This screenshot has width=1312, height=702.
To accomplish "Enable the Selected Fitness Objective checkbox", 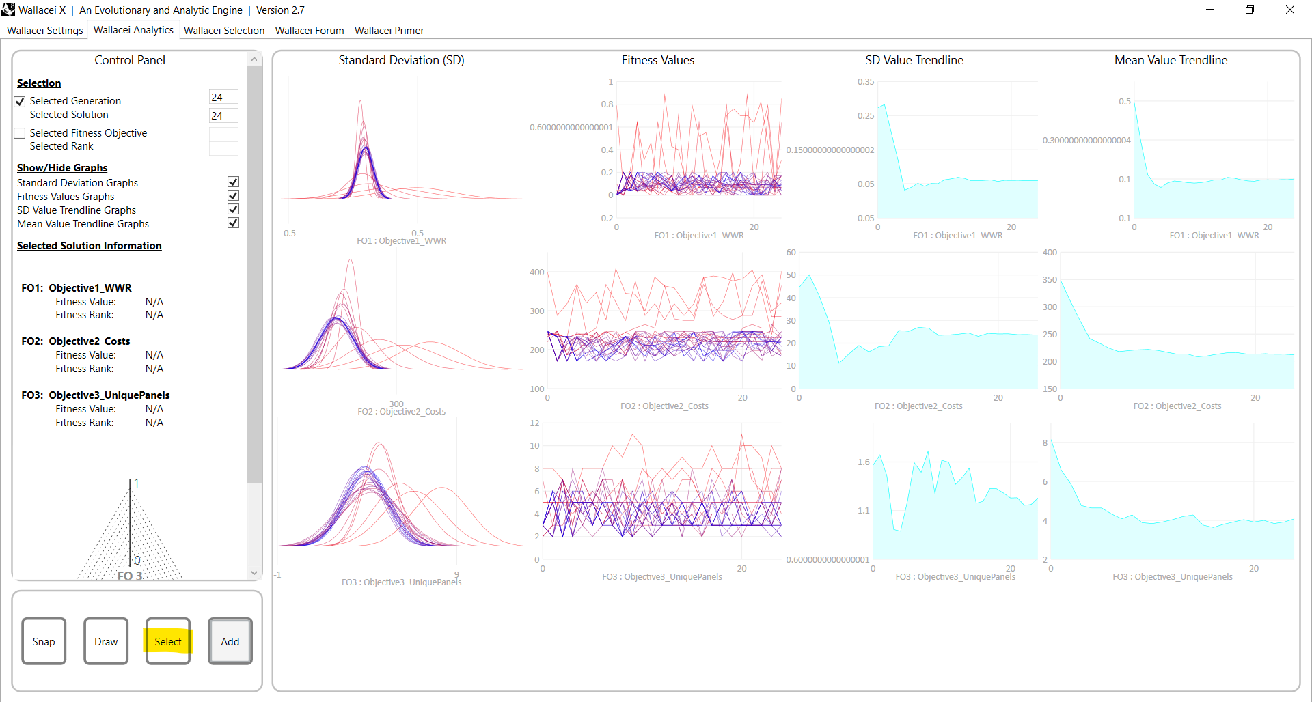I will point(19,132).
